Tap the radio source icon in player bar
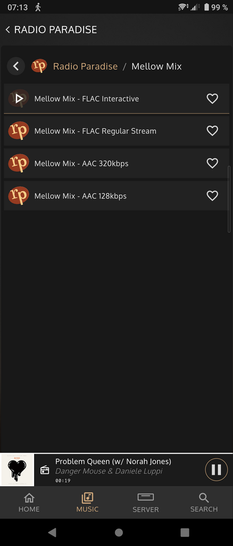The image size is (233, 546). [45, 470]
